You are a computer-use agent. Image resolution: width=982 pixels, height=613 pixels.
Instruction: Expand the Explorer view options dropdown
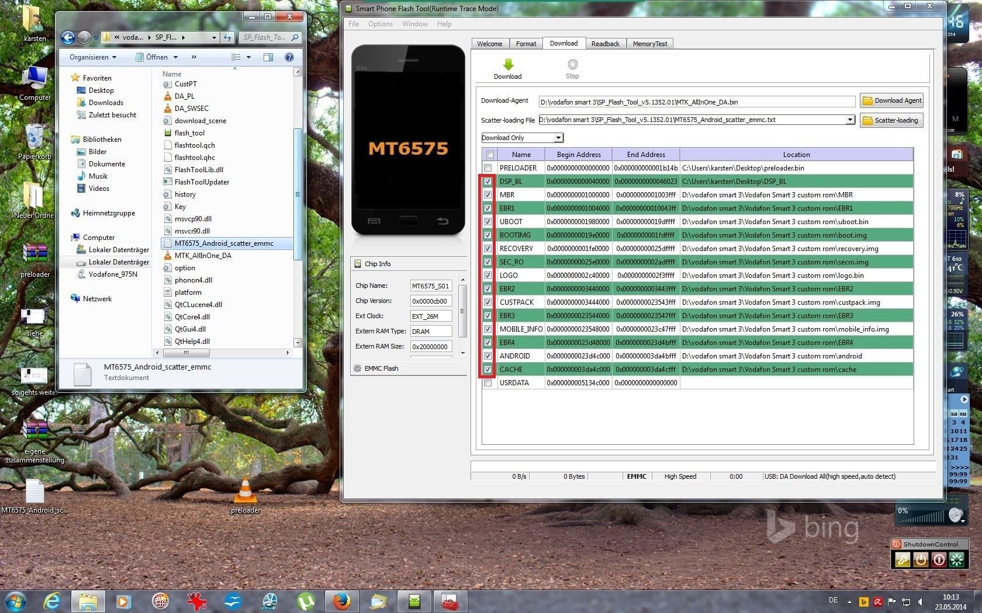click(248, 57)
